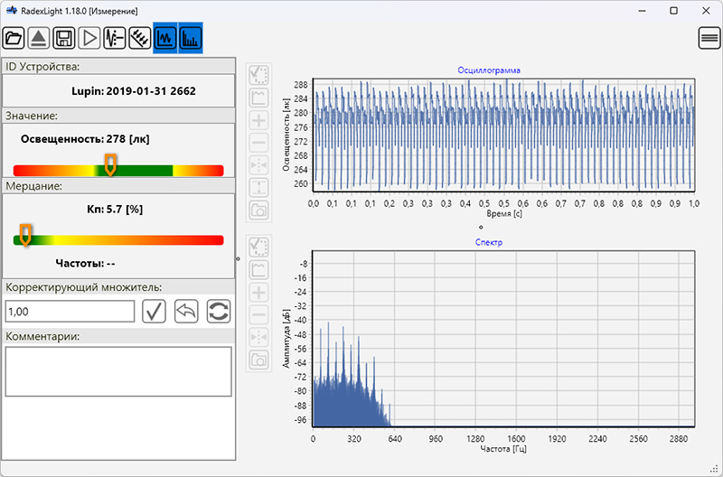Click the diagonal arrows light sensor icon

140,38
